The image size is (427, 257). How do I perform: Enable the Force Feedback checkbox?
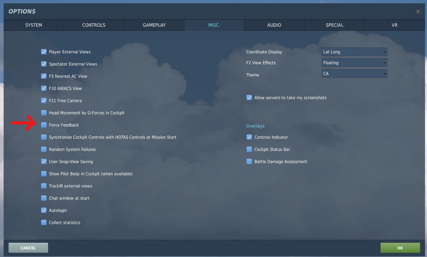[44, 125]
